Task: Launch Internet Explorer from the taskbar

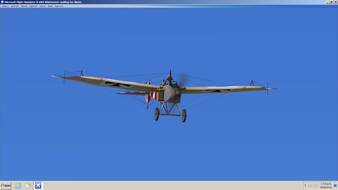Action: tap(18, 185)
